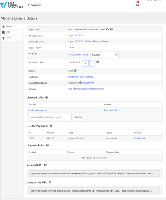Click the Unsubscribe link

88,83
